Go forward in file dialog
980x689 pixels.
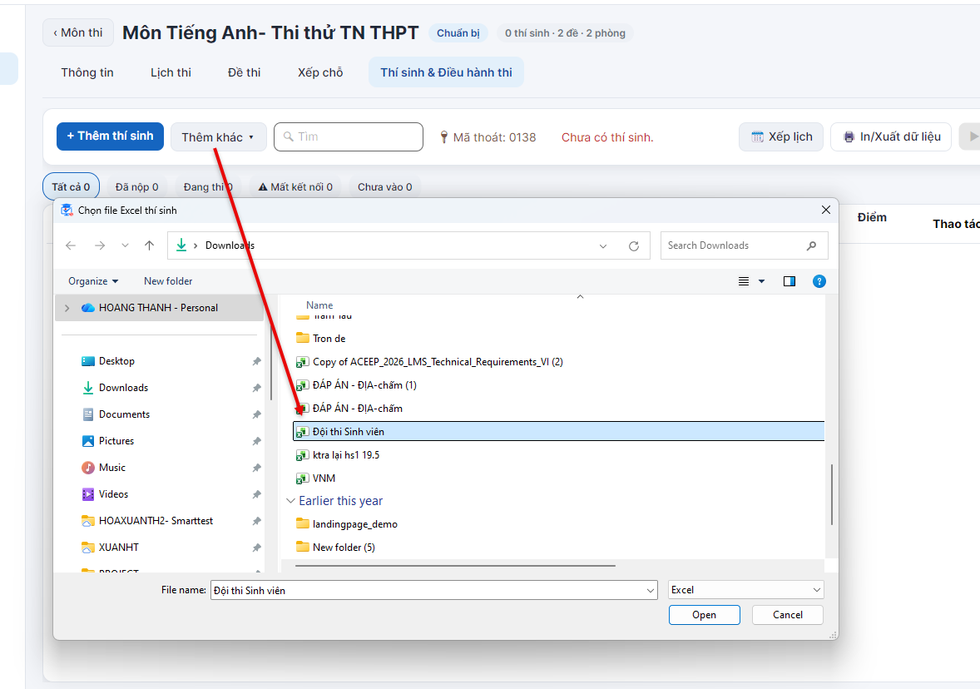[99, 245]
